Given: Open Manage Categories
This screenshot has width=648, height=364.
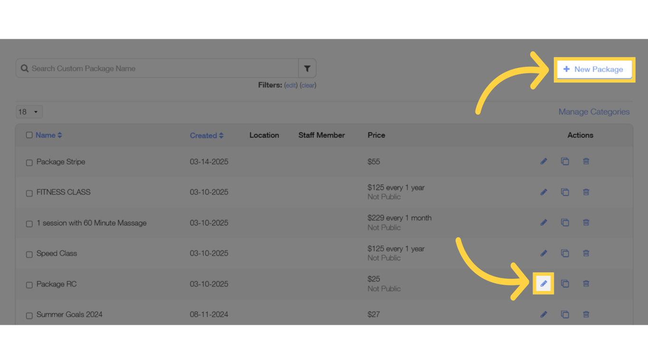Looking at the screenshot, I should click(x=594, y=111).
